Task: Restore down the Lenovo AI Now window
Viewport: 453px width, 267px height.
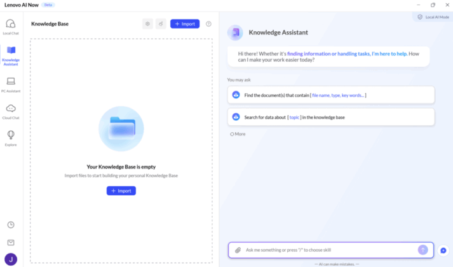Action: pyautogui.click(x=433, y=5)
